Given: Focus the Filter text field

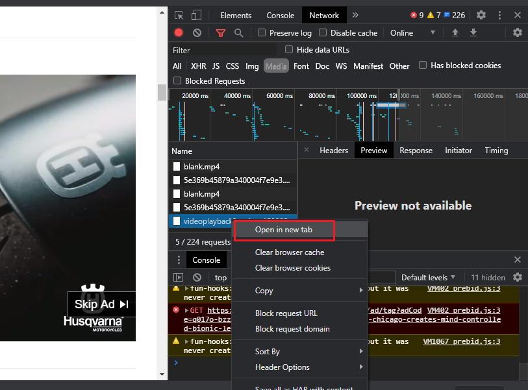Looking at the screenshot, I should (224, 50).
